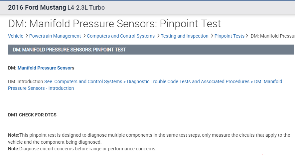
Task: Click the chevron right after Pinpoint Tests breadcrumb
Action: 247,36
